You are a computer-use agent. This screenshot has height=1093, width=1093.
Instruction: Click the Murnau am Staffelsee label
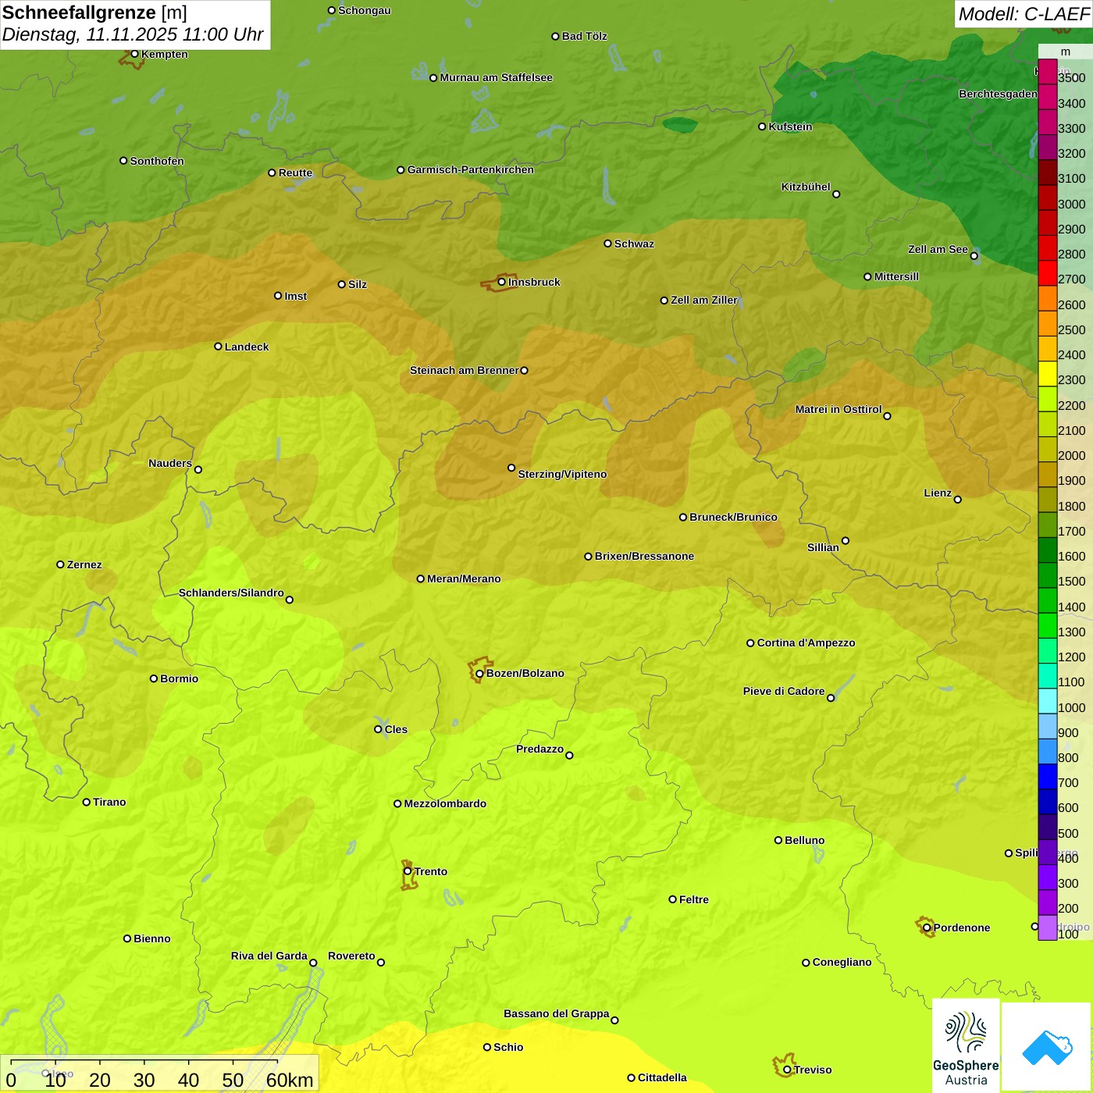click(497, 77)
